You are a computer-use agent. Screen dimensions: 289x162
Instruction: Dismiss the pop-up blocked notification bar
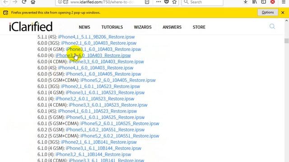coord(283,13)
